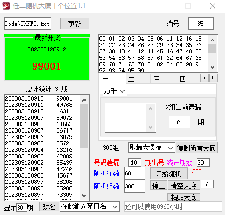
Task: Select history row 202303120902
Action: 42,163
